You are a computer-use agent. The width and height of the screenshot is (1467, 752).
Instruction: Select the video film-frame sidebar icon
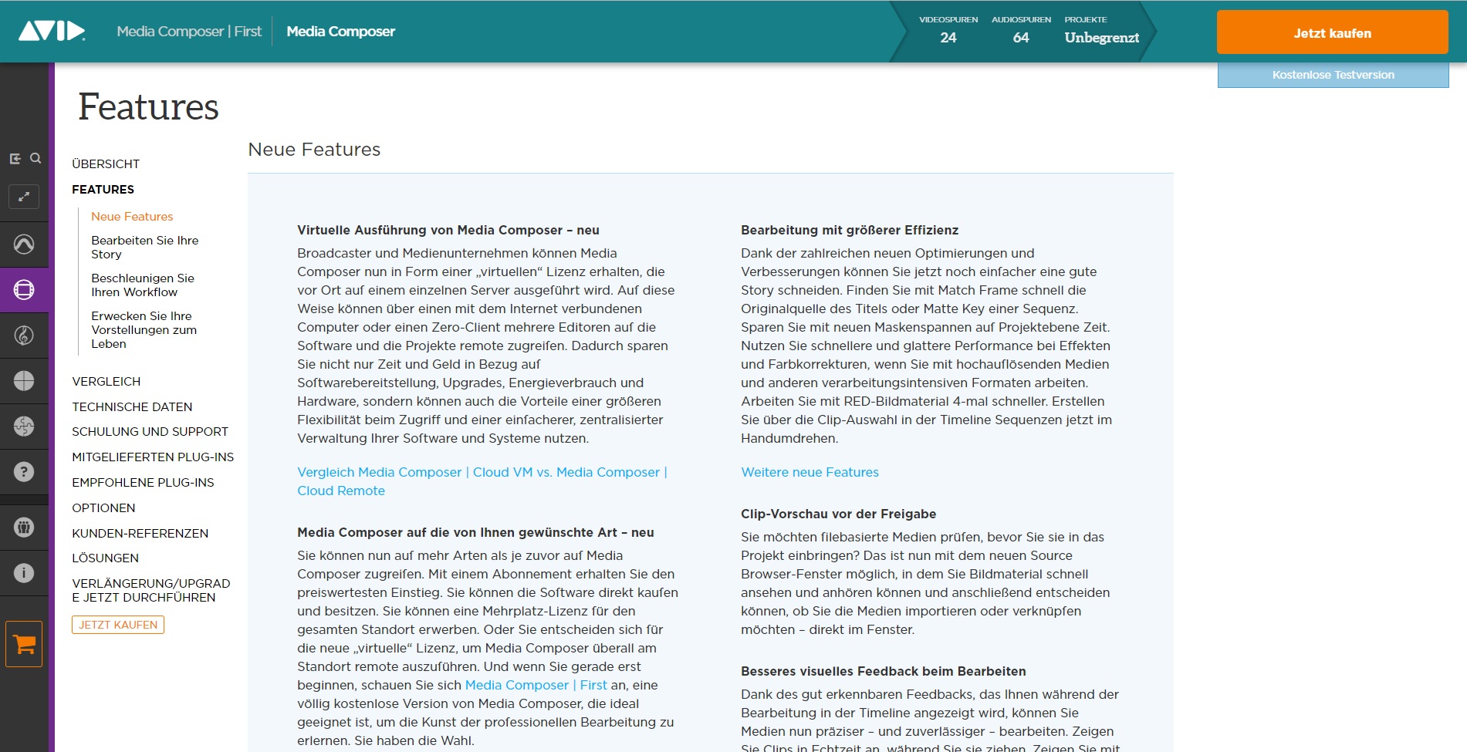[24, 290]
